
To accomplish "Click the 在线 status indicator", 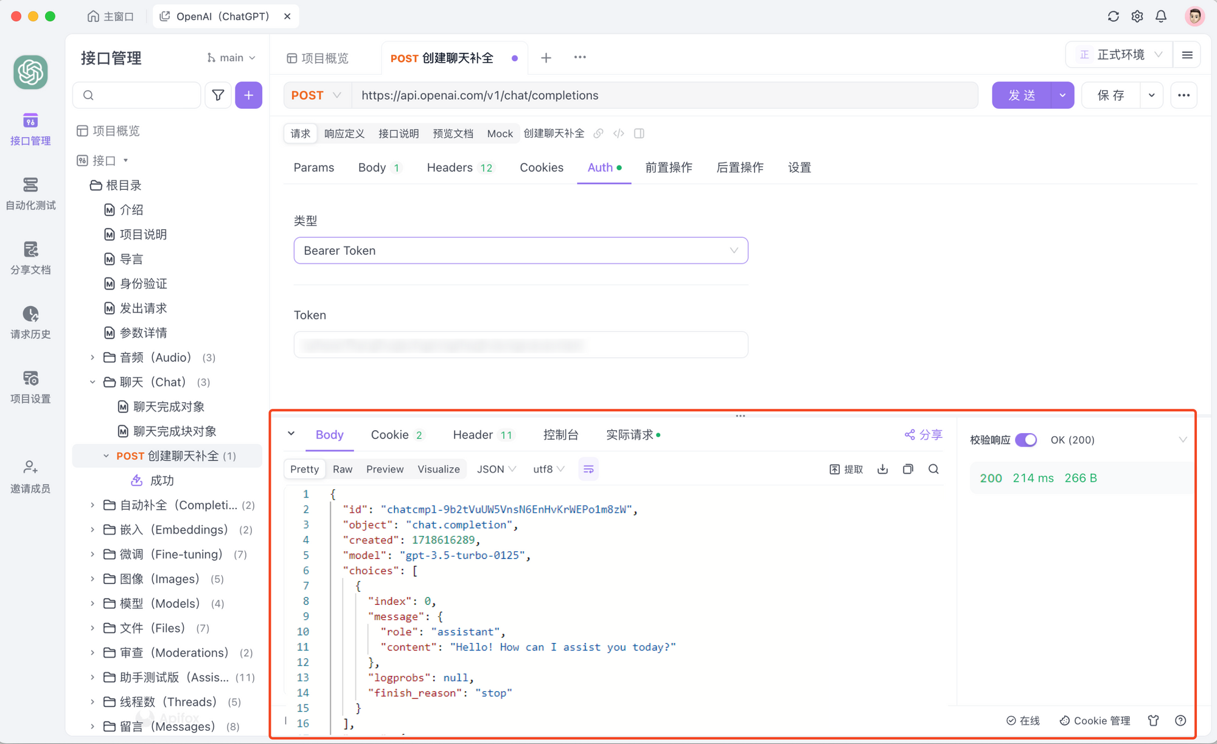I will (x=1023, y=720).
